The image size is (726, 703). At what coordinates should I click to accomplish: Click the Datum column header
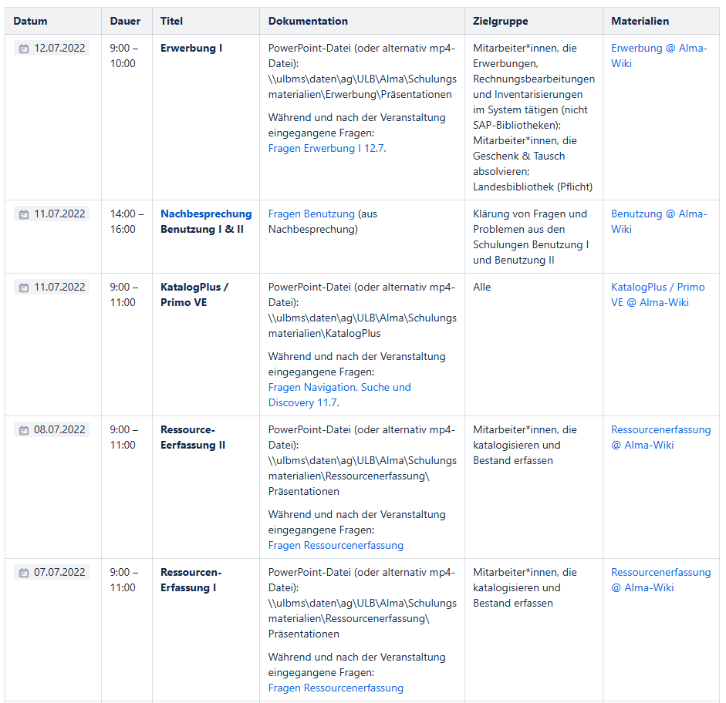click(30, 21)
